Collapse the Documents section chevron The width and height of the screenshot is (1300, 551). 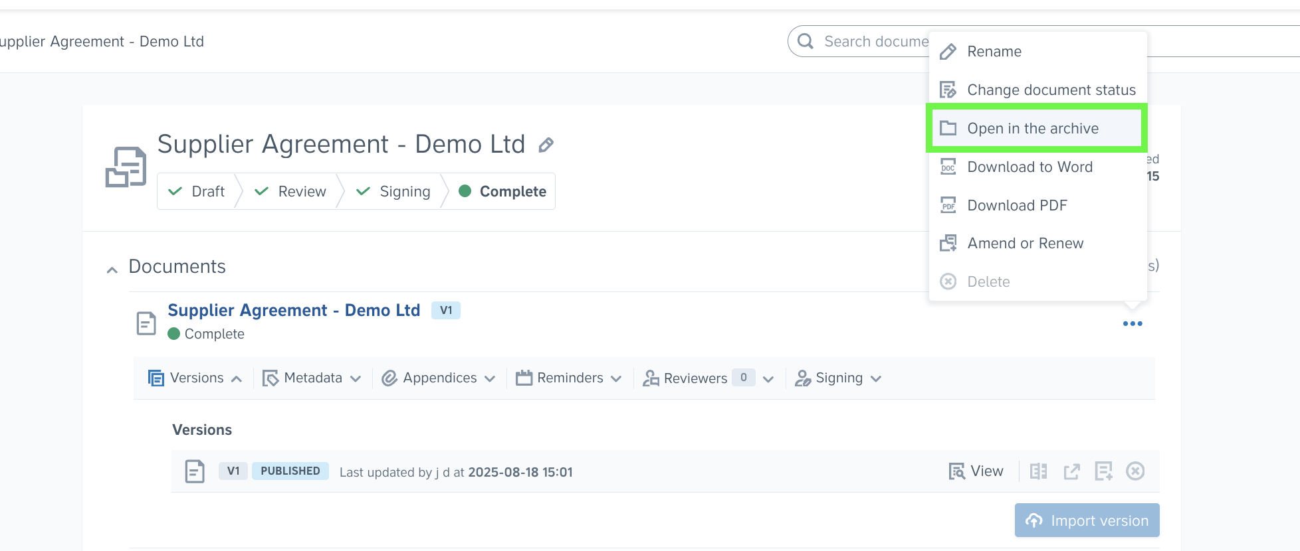coord(112,270)
